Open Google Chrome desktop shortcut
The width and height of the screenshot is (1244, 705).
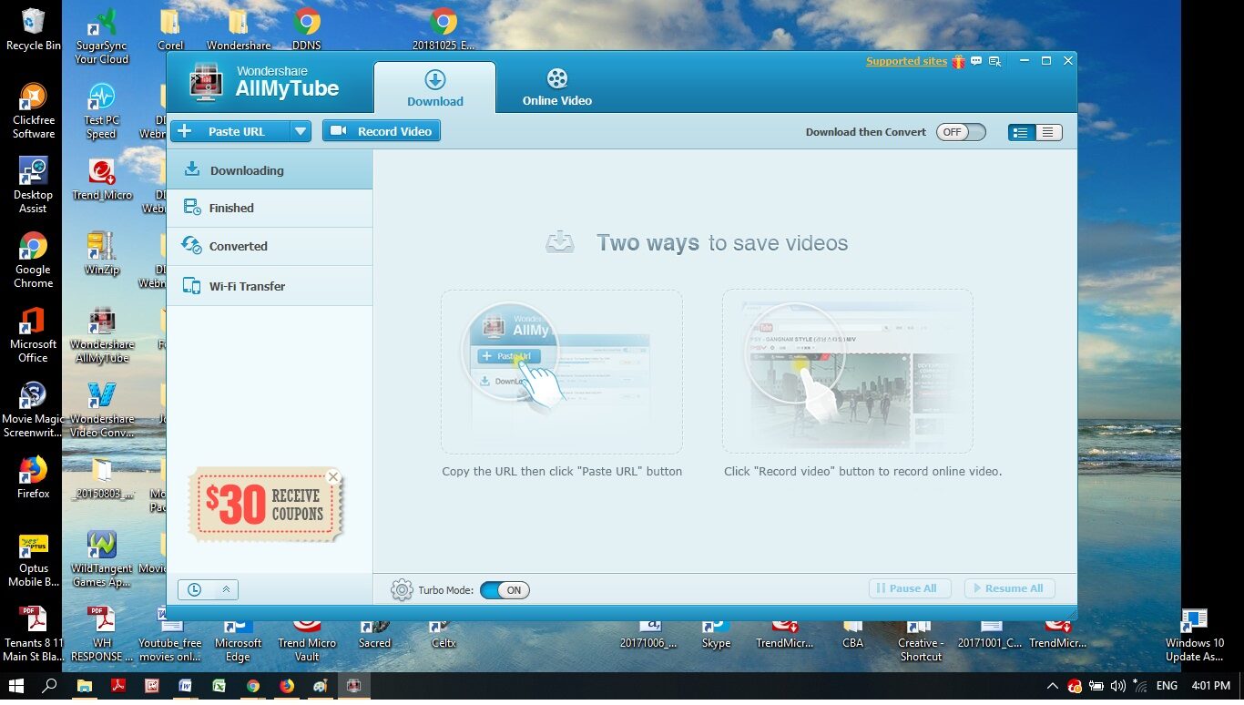(33, 261)
